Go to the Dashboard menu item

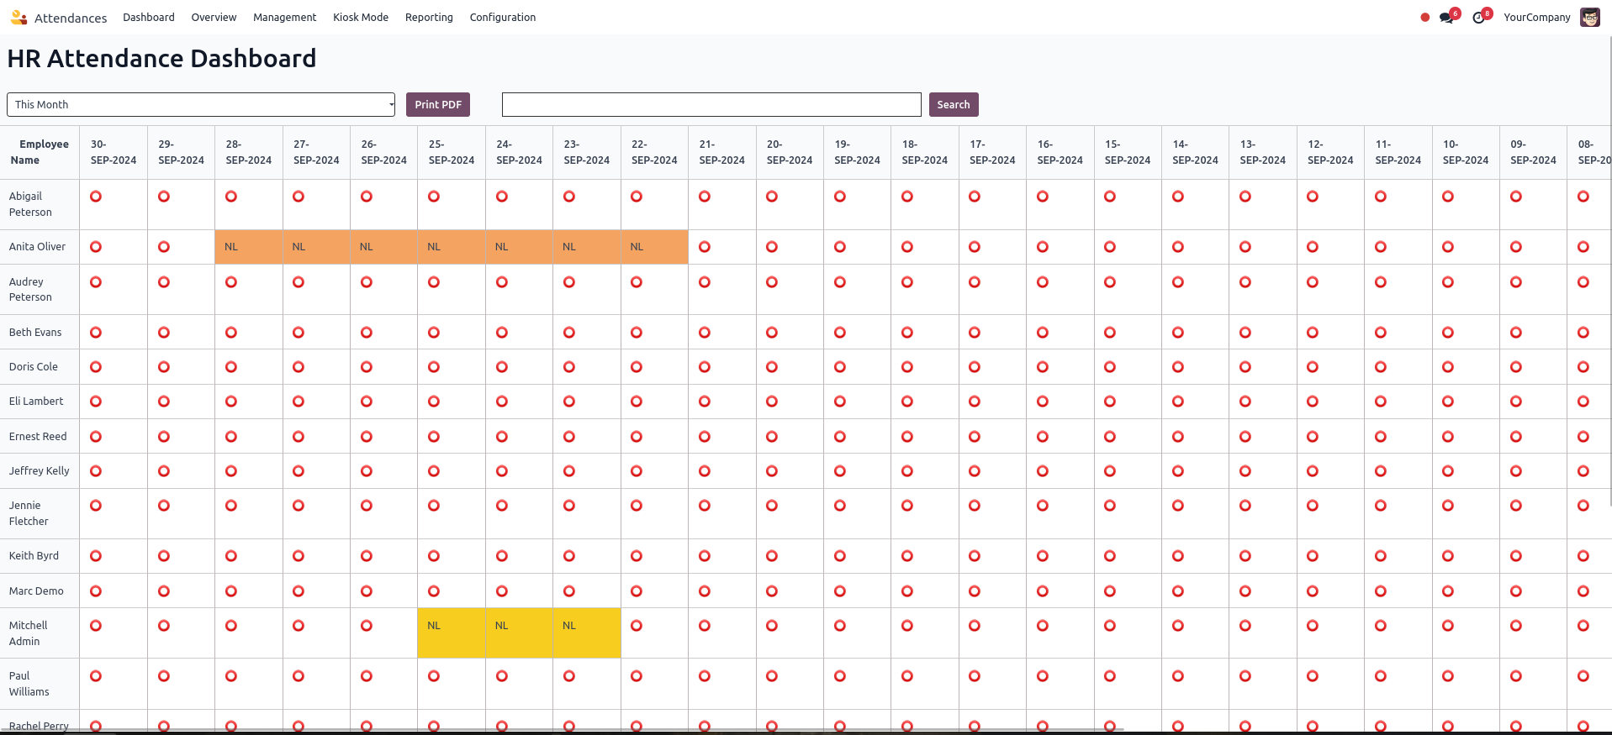click(x=149, y=18)
